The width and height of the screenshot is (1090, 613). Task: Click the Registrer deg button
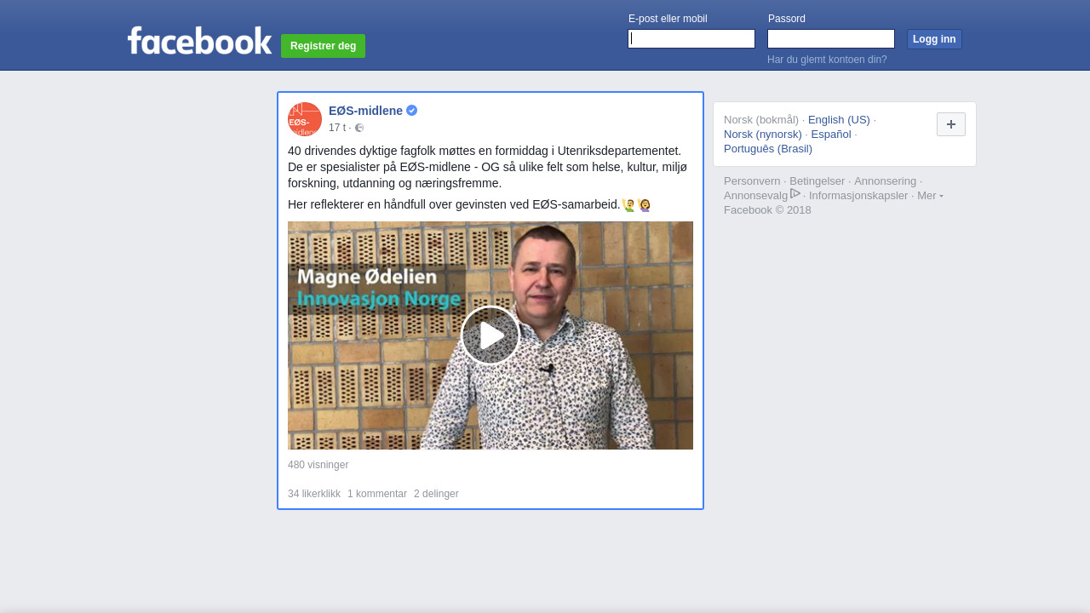pos(323,46)
